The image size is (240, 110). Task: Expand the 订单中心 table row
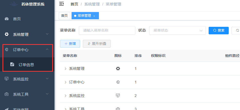click(x=66, y=82)
